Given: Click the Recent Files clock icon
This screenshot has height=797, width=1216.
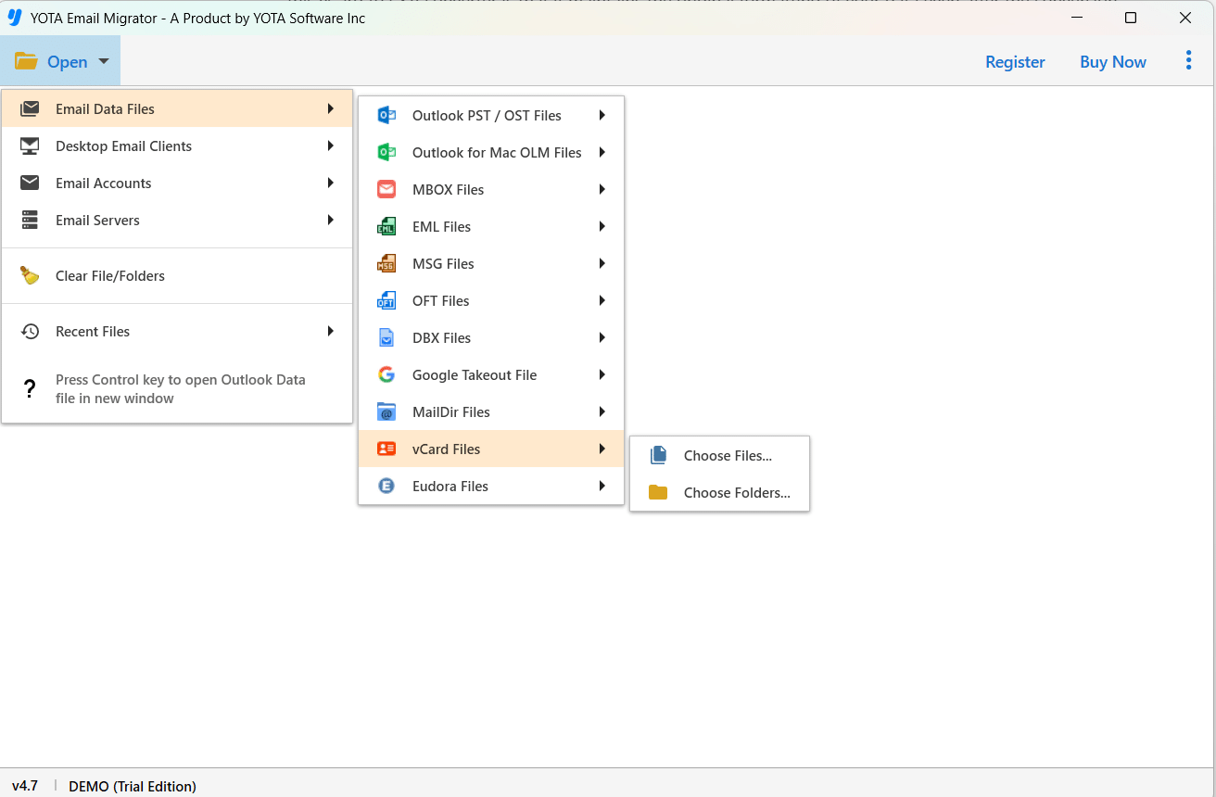Looking at the screenshot, I should click(30, 332).
